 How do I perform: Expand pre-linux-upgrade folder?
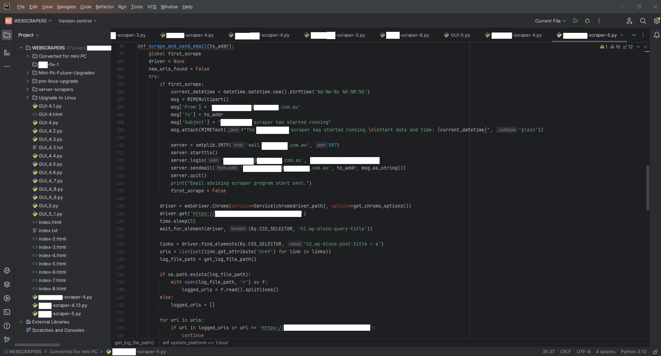[x=28, y=81]
